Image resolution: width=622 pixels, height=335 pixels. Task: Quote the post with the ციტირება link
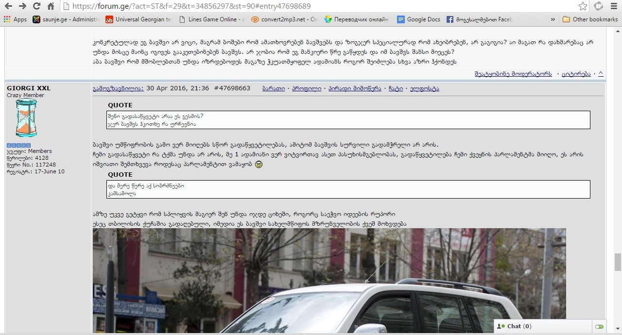pos(576,74)
